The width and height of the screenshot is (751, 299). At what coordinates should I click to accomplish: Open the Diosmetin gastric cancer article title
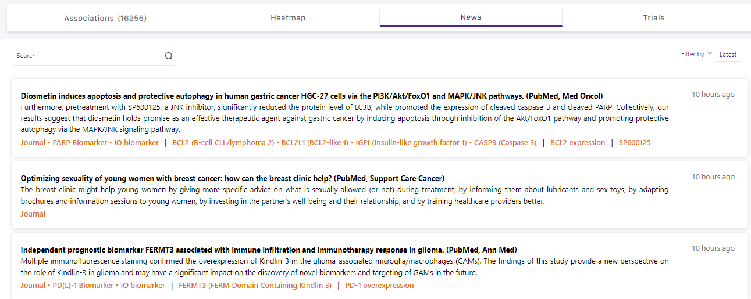coord(311,96)
